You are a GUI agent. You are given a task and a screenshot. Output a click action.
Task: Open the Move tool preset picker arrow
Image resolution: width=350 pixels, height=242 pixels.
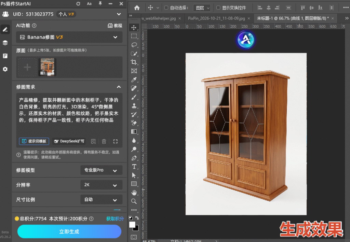point(158,8)
